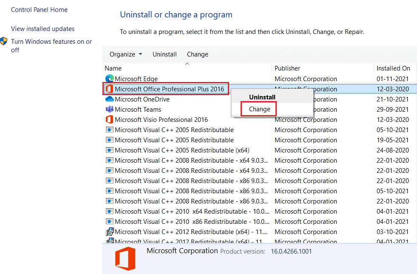Click the Microsoft Teams icon
This screenshot has width=417, height=274.
109,109
